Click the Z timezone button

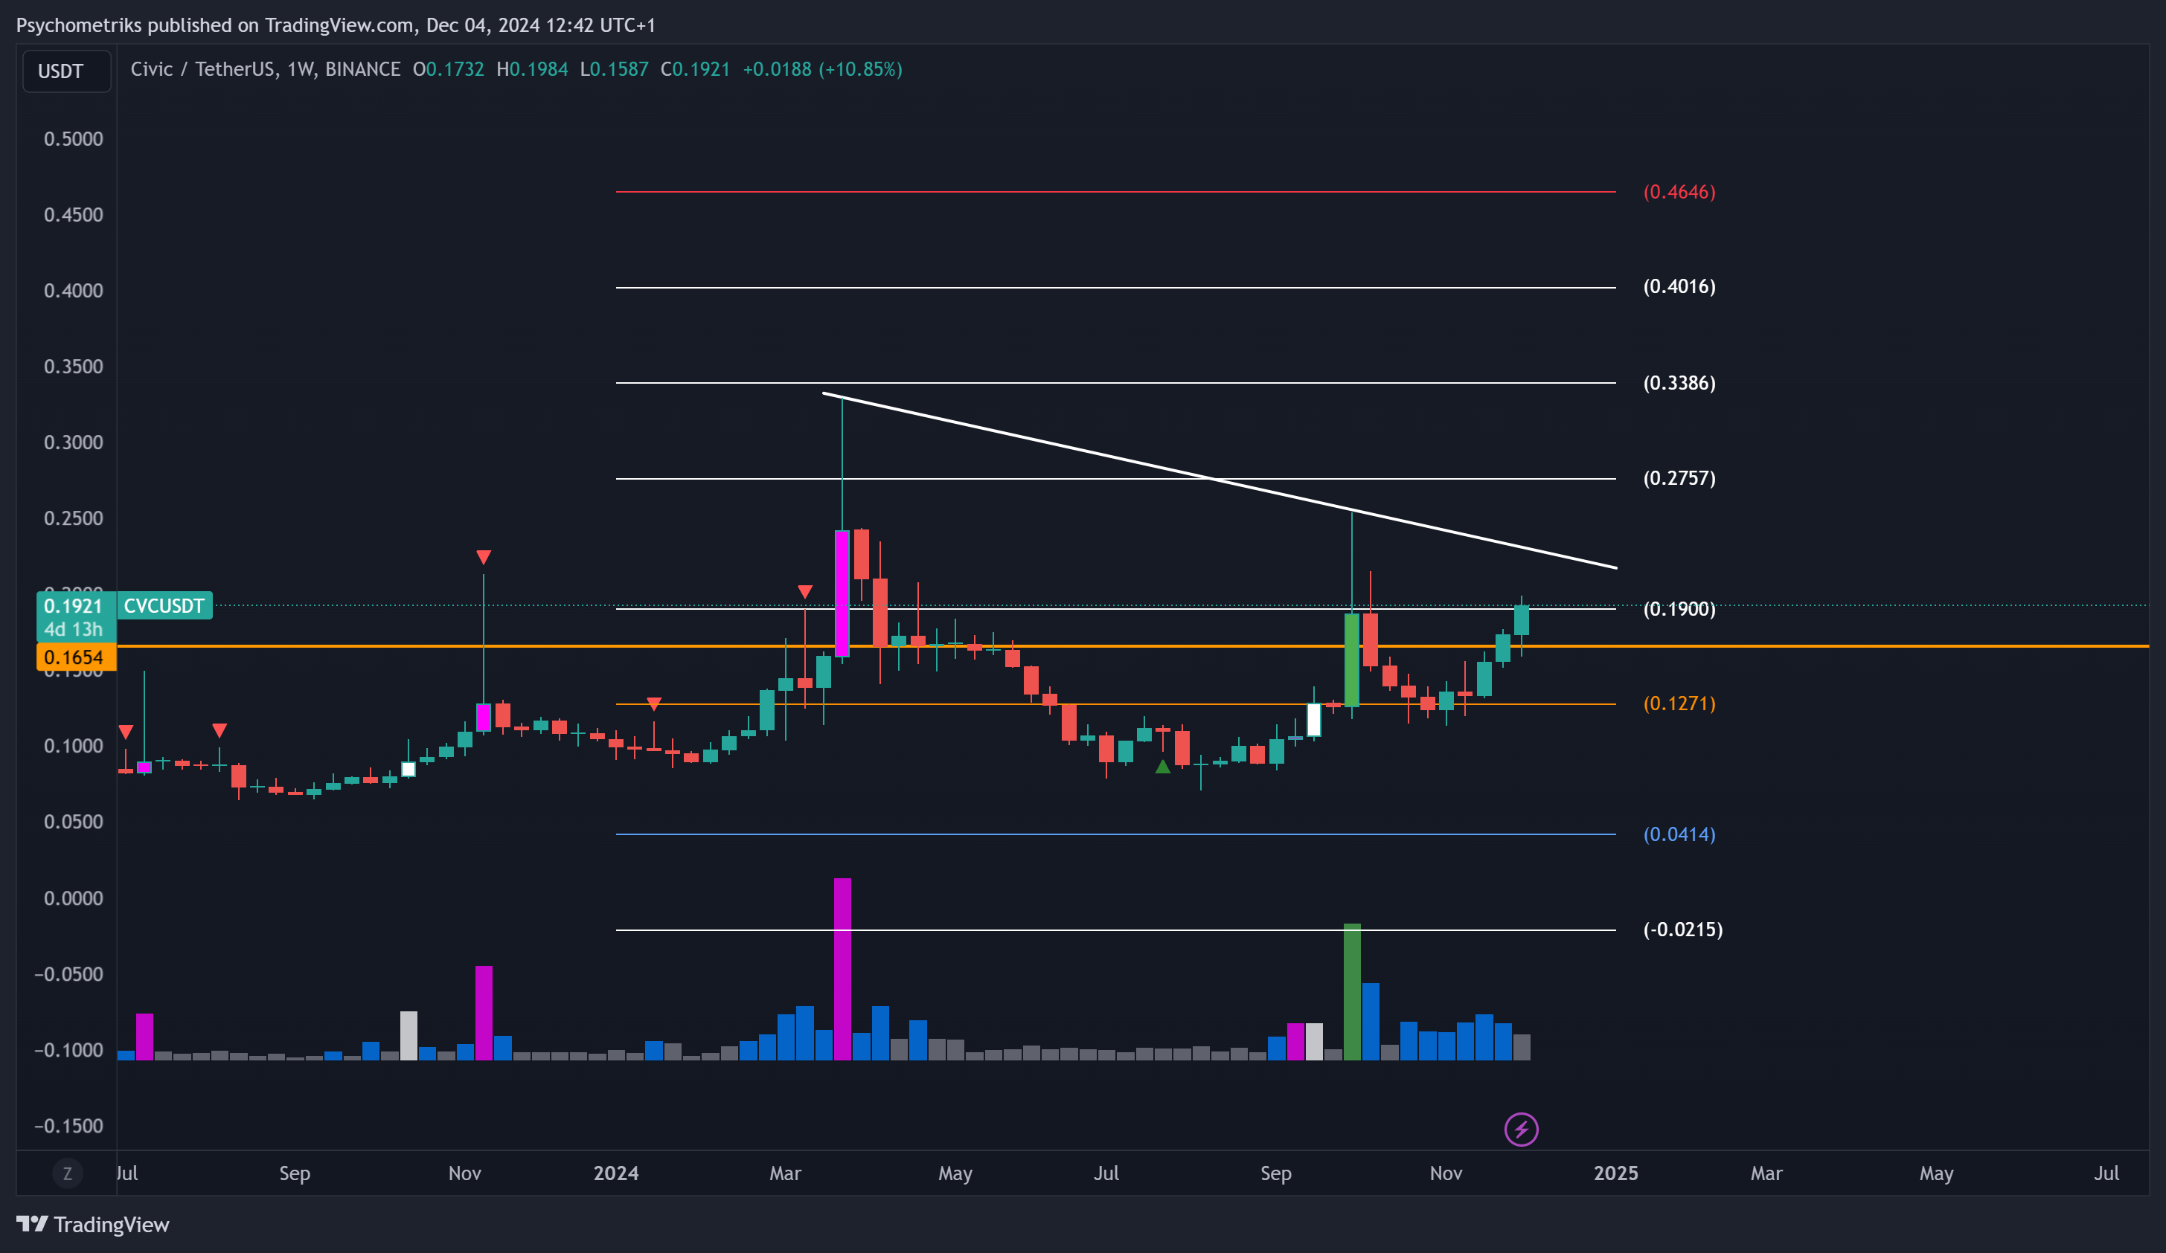tap(67, 1173)
